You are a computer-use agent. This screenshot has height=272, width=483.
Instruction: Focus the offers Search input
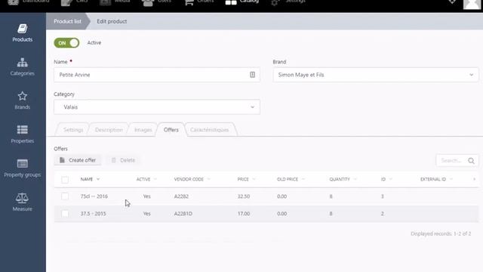coord(451,161)
